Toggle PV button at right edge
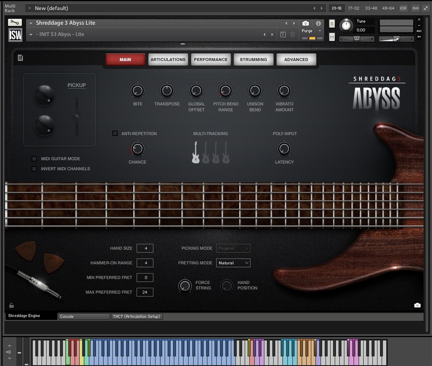Image resolution: width=432 pixels, height=366 pixels. coord(419,37)
